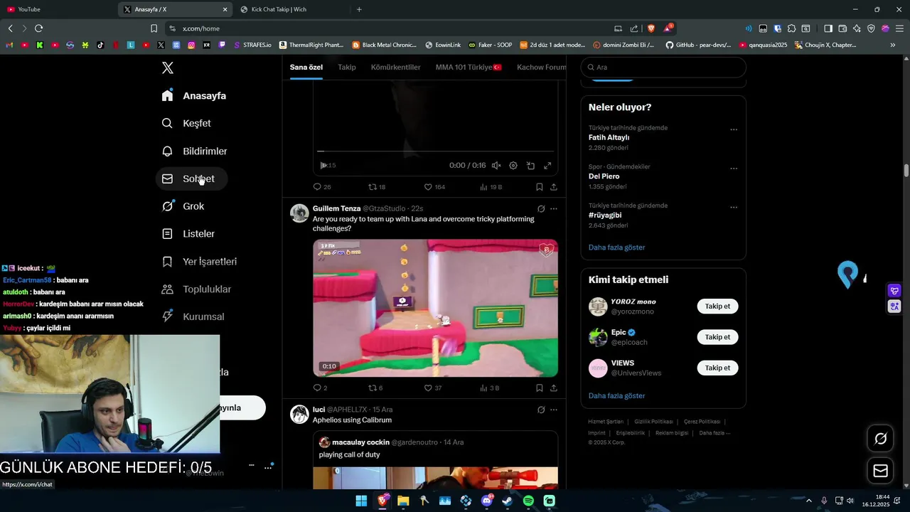
Task: Like Guillem Tenza post
Action: pos(433,388)
